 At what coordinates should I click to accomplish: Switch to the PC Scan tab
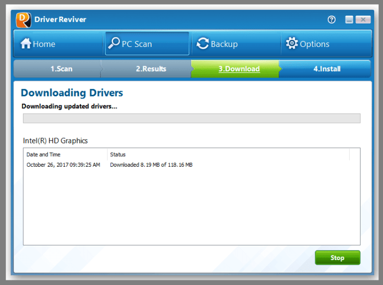[147, 43]
